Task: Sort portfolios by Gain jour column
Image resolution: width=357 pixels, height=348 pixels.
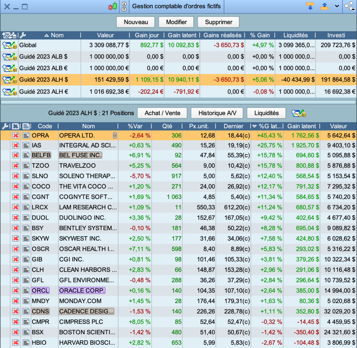Action: coord(147,35)
